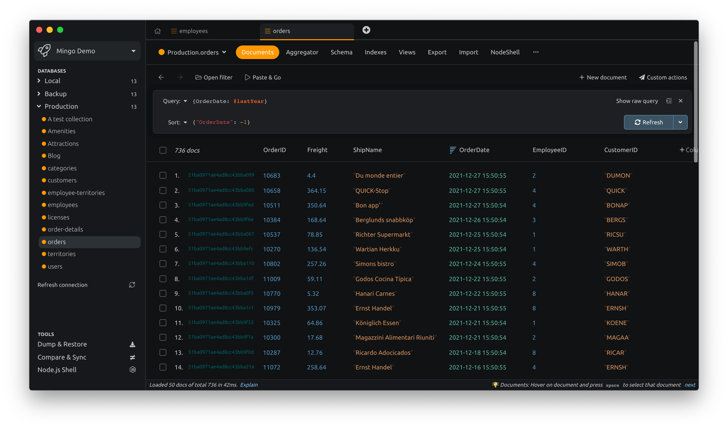Click the Compare & Sync not-equal icon
Viewport: 728px width, 429px height.
click(x=133, y=357)
